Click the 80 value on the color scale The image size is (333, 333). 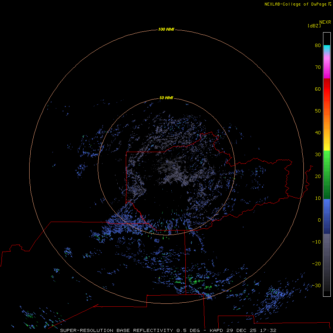(x=318, y=45)
